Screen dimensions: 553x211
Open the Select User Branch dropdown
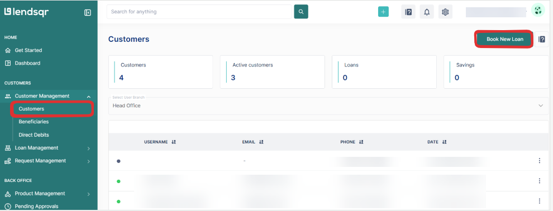tap(328, 106)
